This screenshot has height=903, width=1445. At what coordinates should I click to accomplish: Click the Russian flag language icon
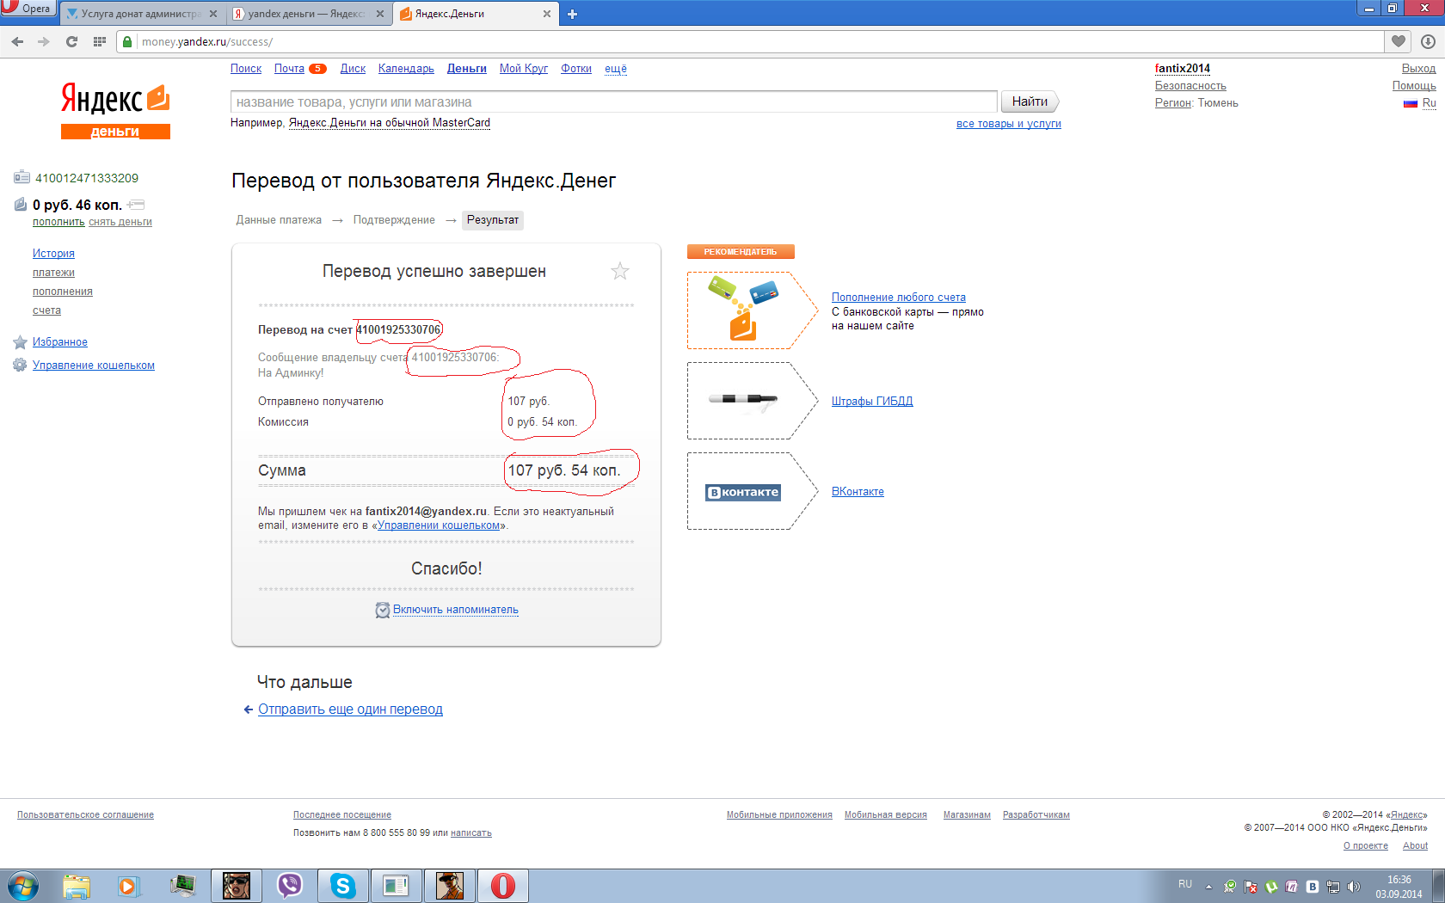tap(1411, 103)
